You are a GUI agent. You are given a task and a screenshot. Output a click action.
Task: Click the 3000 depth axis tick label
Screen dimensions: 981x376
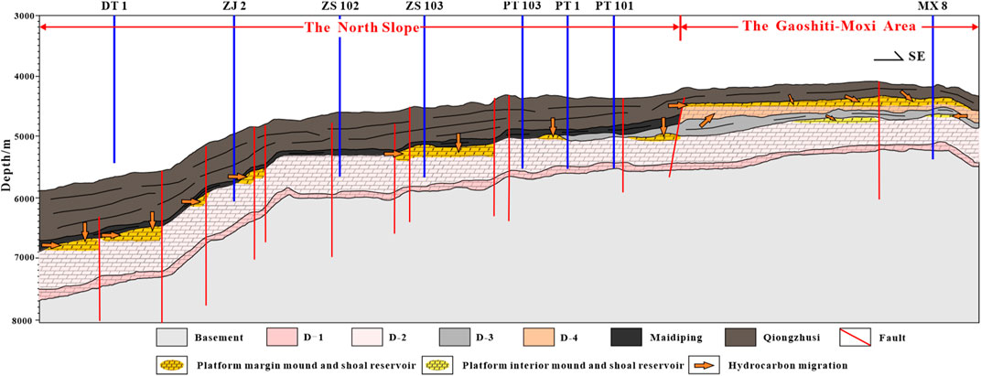[27, 16]
